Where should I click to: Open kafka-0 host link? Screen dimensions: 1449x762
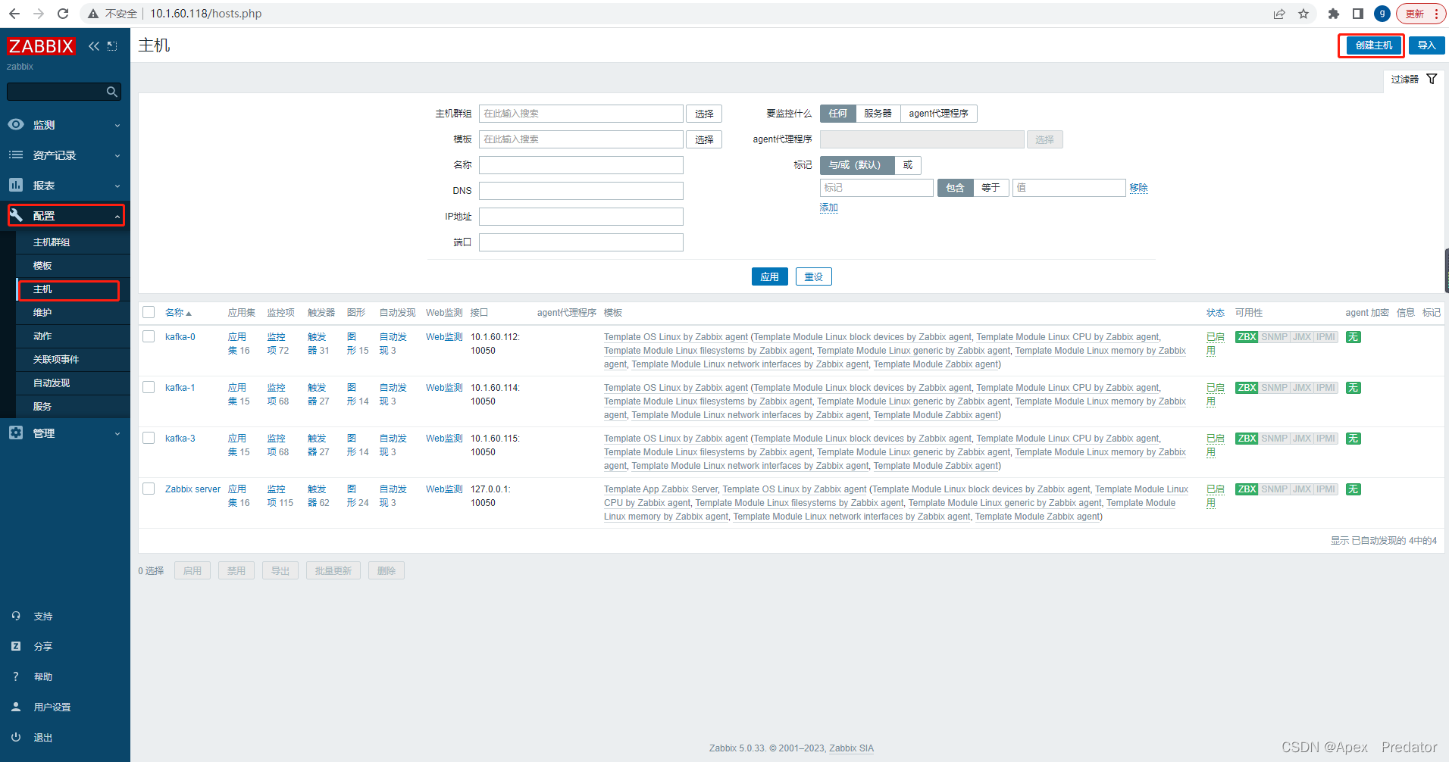click(x=180, y=337)
